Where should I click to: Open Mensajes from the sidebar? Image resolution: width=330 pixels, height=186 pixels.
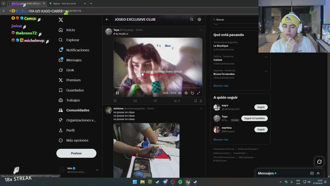[x=70, y=60]
